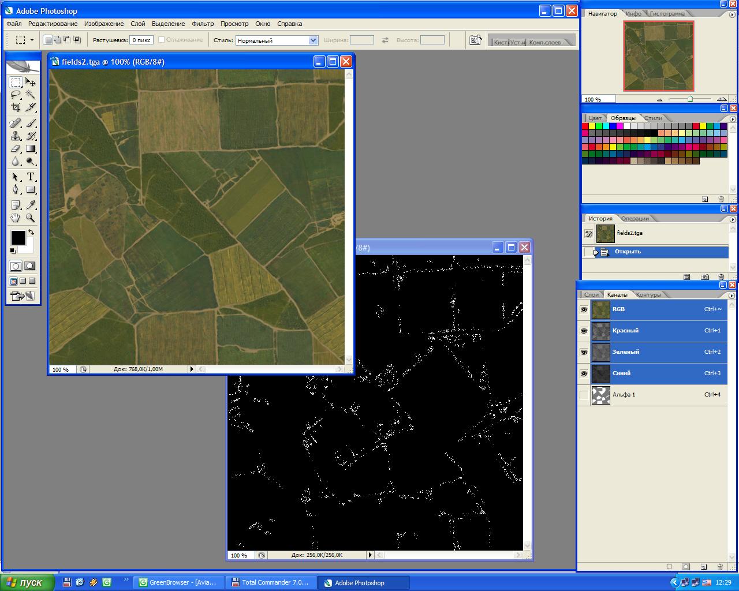Click the black foreground color swatch
The height and width of the screenshot is (591, 739).
tap(18, 237)
